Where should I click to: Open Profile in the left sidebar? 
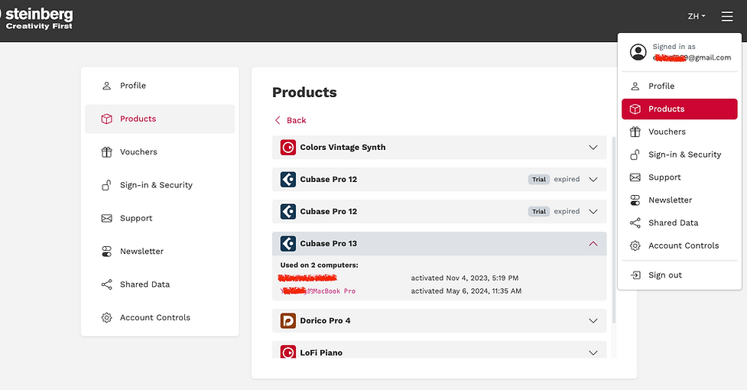[x=160, y=86]
